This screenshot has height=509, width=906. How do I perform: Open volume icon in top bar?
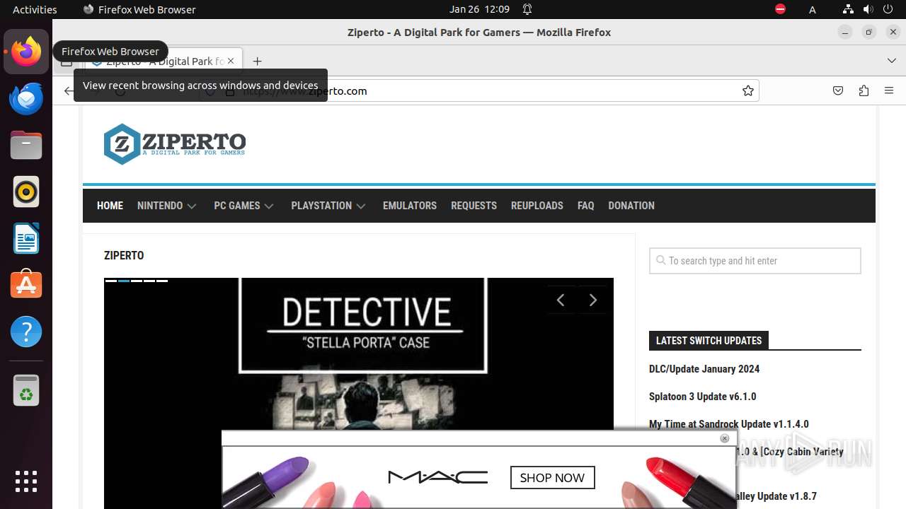click(868, 9)
